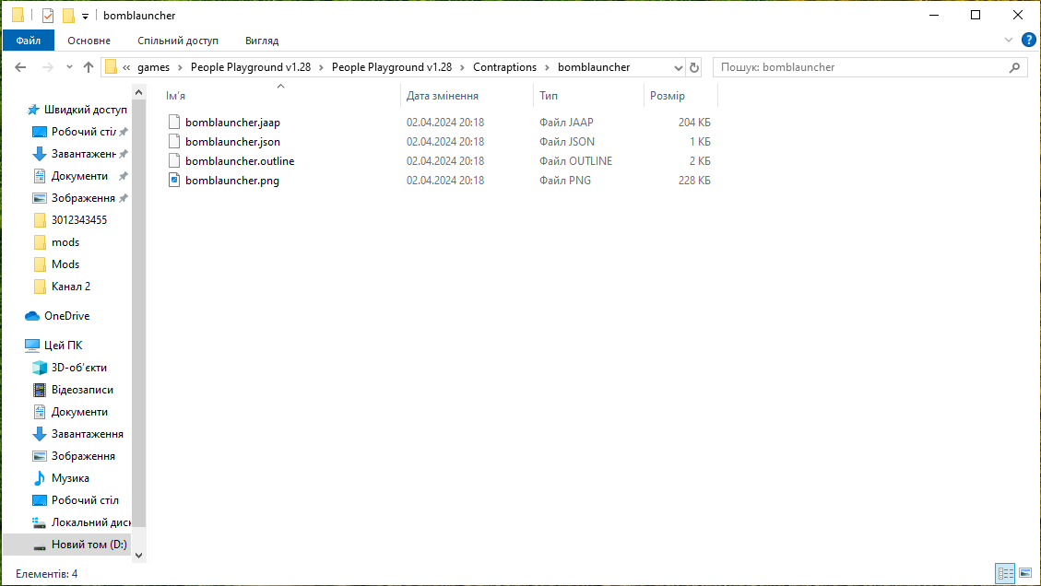Navigate to games in the address path

click(x=153, y=67)
